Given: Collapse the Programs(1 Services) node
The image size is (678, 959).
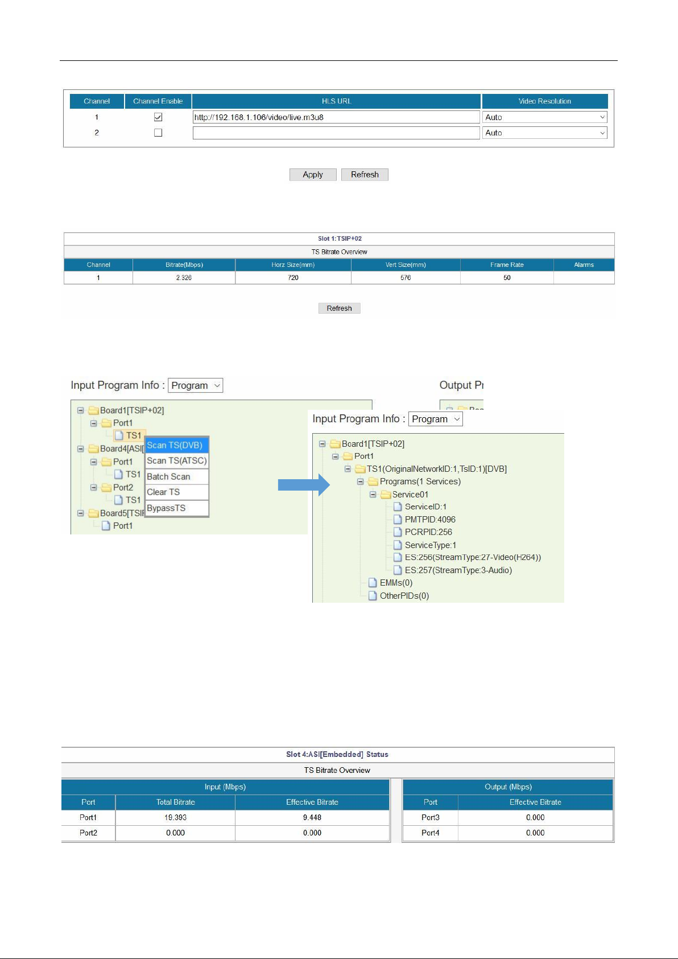Looking at the screenshot, I should (x=360, y=481).
